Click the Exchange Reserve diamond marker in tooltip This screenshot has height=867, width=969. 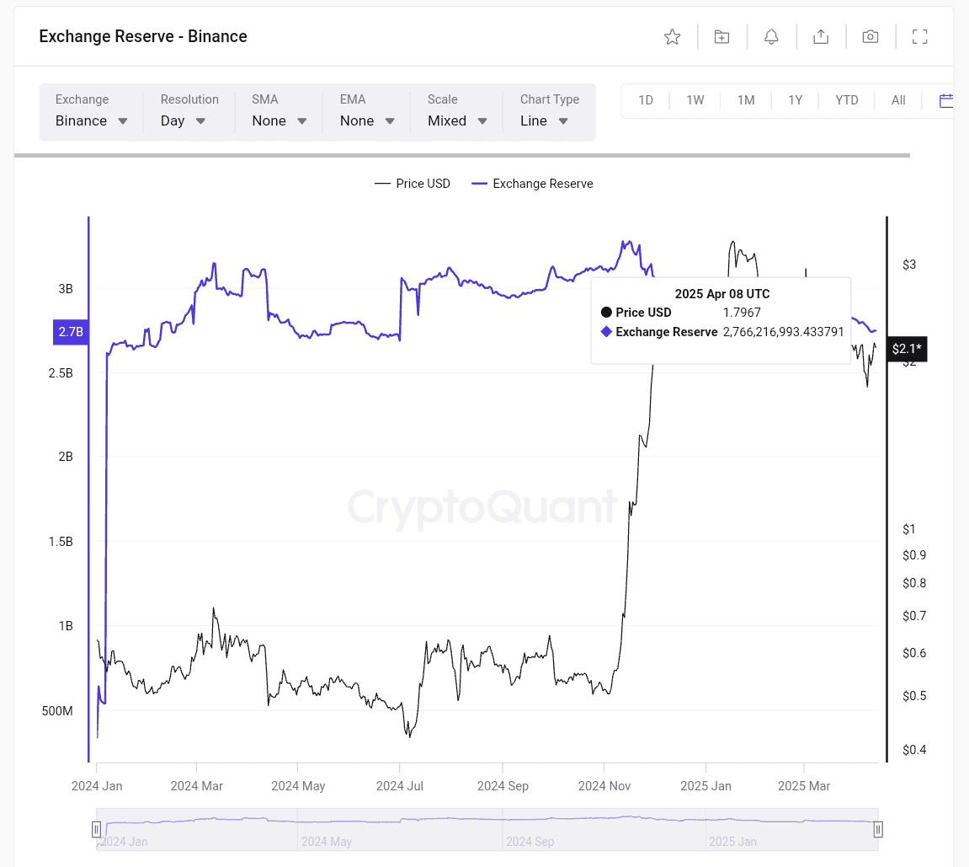coord(606,331)
